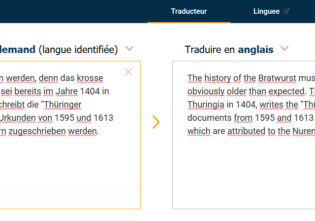Switch to the Traducteur tab
Viewport: 315px width, 221px height.
pos(189,11)
